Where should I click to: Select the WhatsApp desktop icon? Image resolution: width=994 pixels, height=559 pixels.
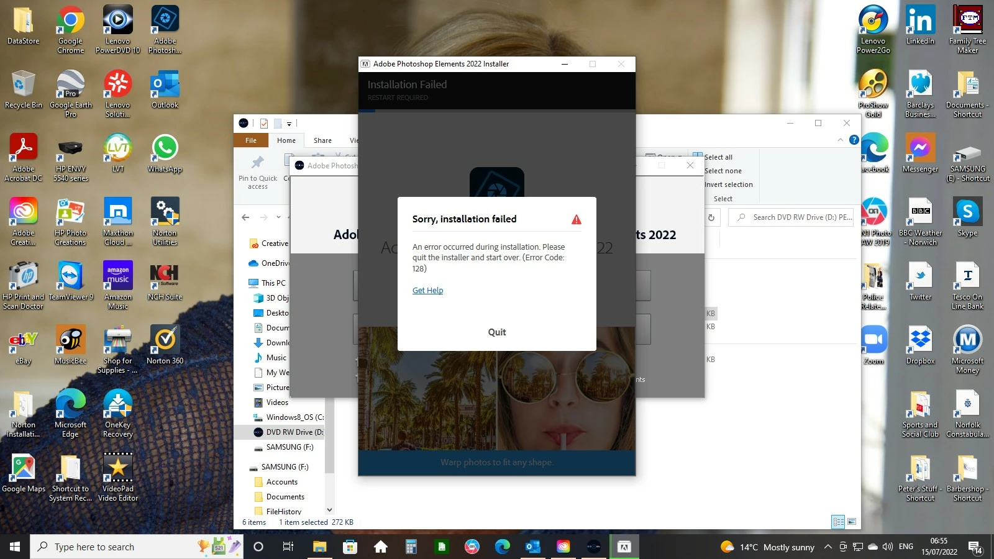tap(165, 153)
